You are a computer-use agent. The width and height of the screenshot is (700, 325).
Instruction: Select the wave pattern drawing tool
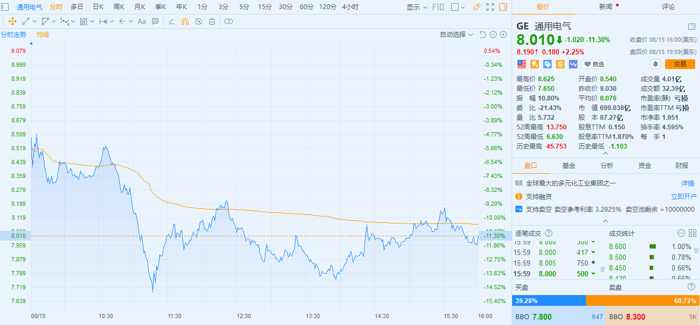[64, 21]
